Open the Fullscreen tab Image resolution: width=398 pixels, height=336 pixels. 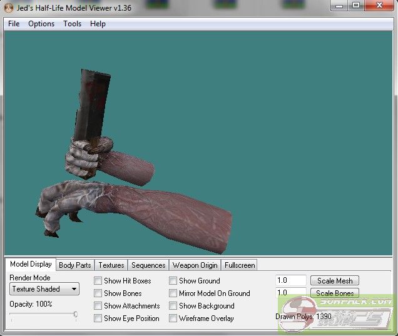[239, 265]
